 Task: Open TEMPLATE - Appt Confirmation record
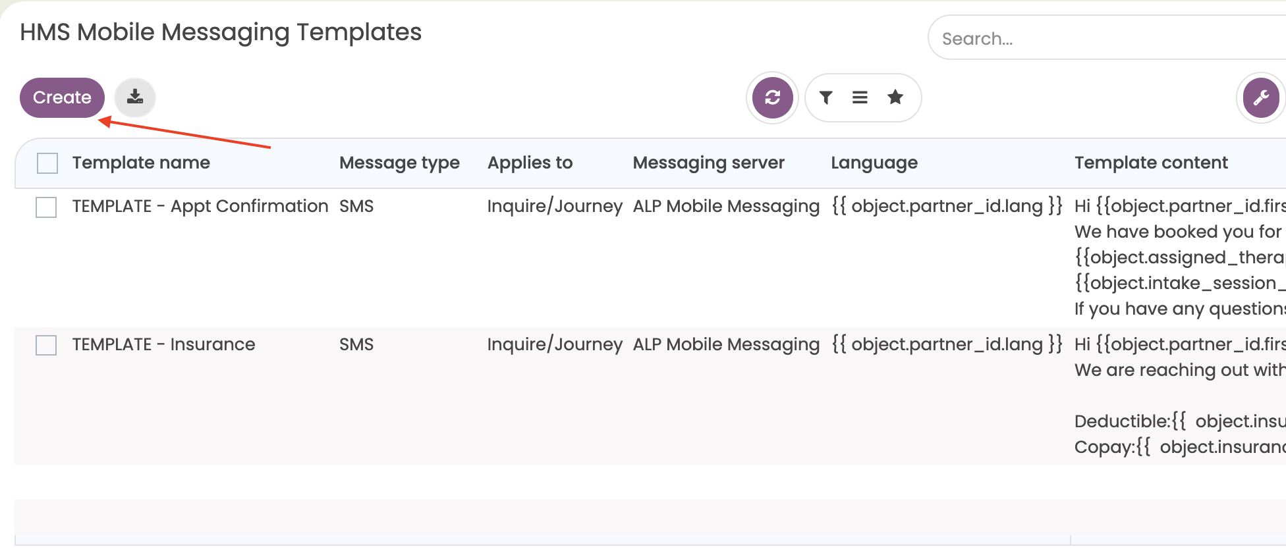(200, 206)
